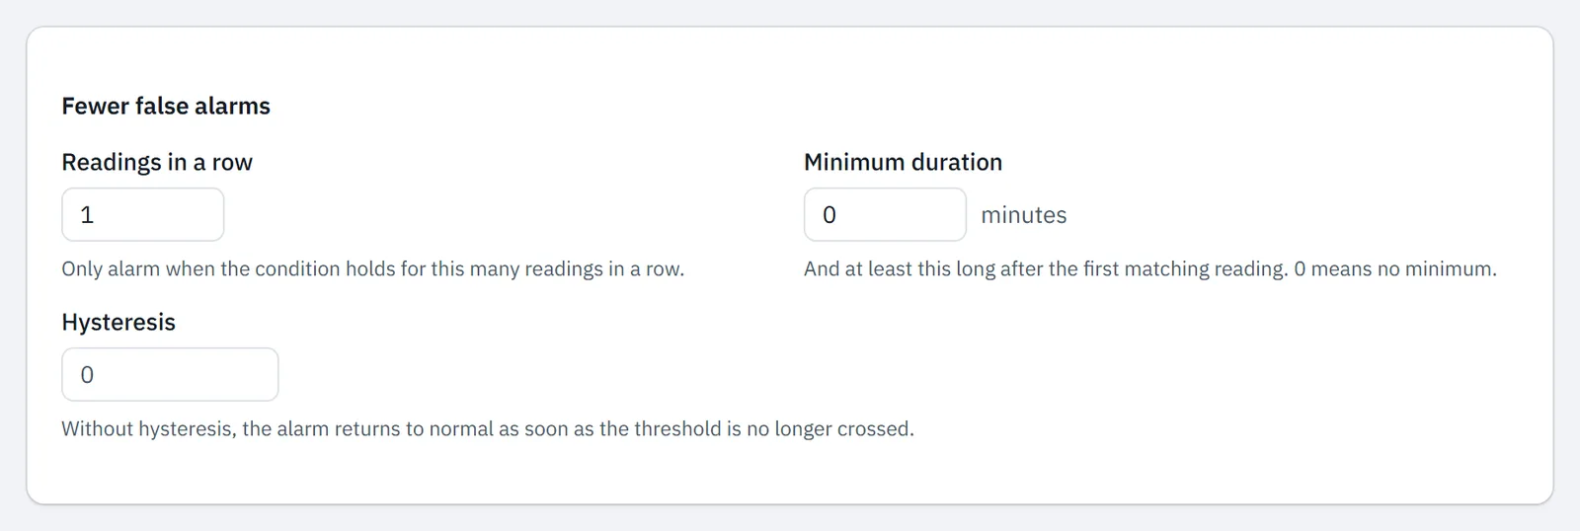Click the phrase '0 means no minimum'
The height and width of the screenshot is (531, 1580).
click(x=1393, y=268)
